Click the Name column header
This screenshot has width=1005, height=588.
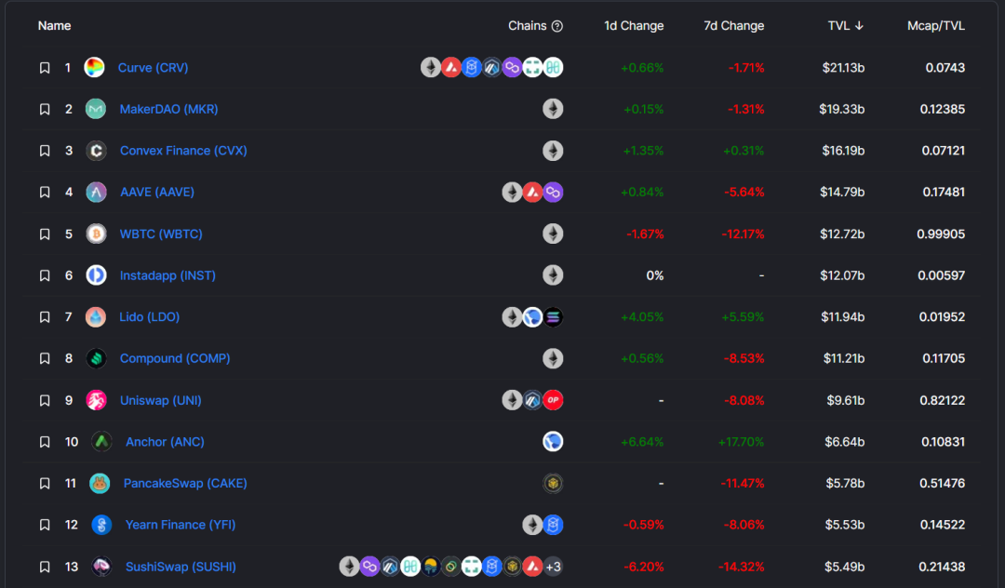click(x=54, y=26)
